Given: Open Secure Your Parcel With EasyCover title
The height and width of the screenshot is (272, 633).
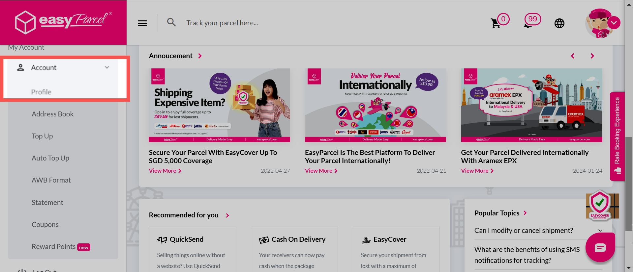Looking at the screenshot, I should pos(213,157).
